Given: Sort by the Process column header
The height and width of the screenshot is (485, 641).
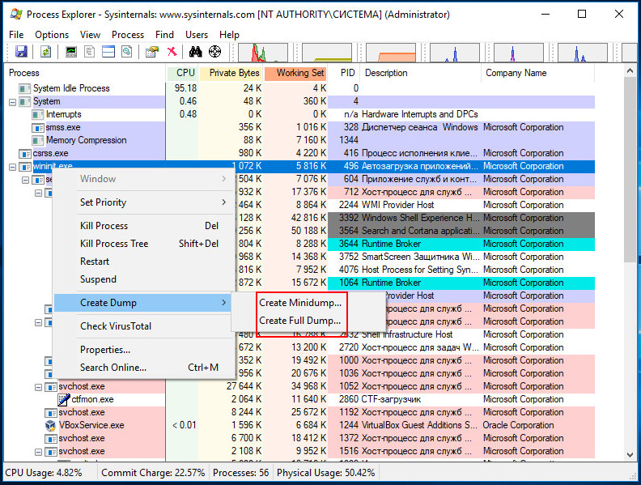Looking at the screenshot, I should coord(85,73).
